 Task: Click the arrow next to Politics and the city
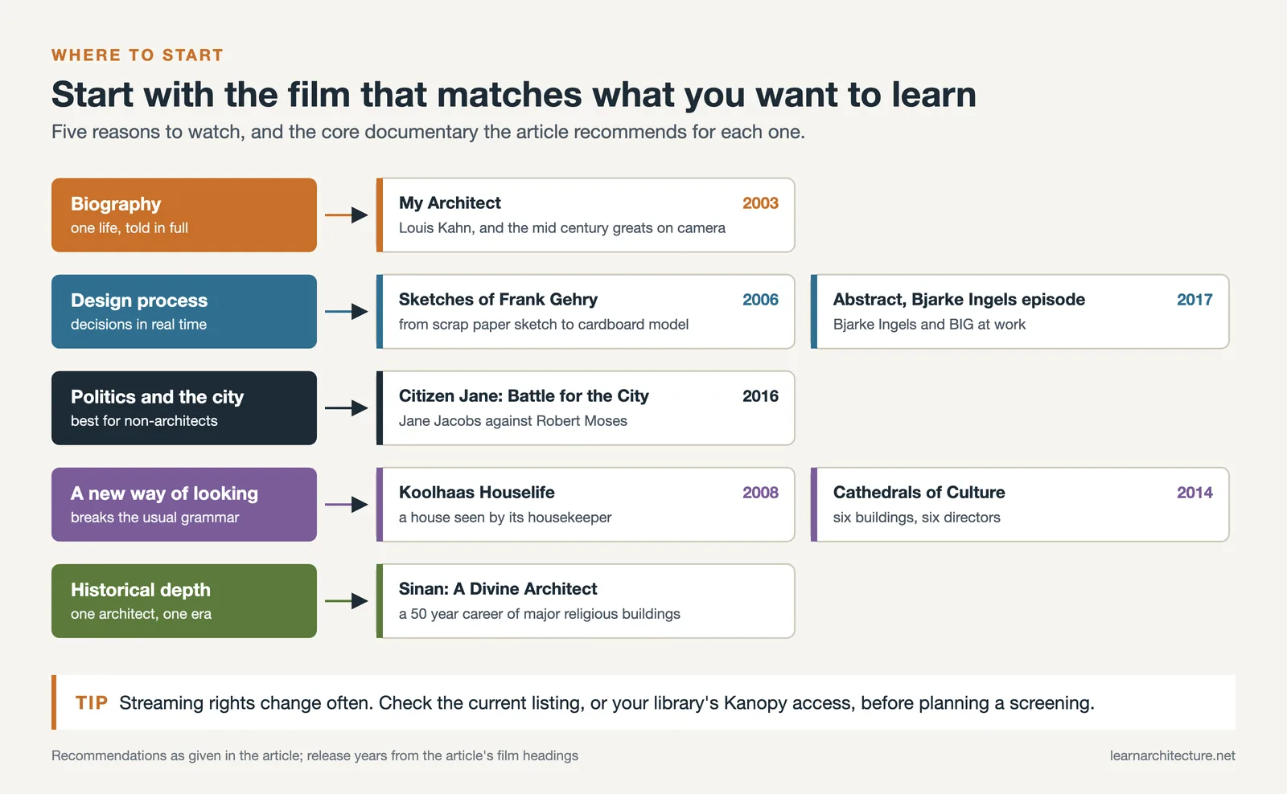(x=347, y=408)
